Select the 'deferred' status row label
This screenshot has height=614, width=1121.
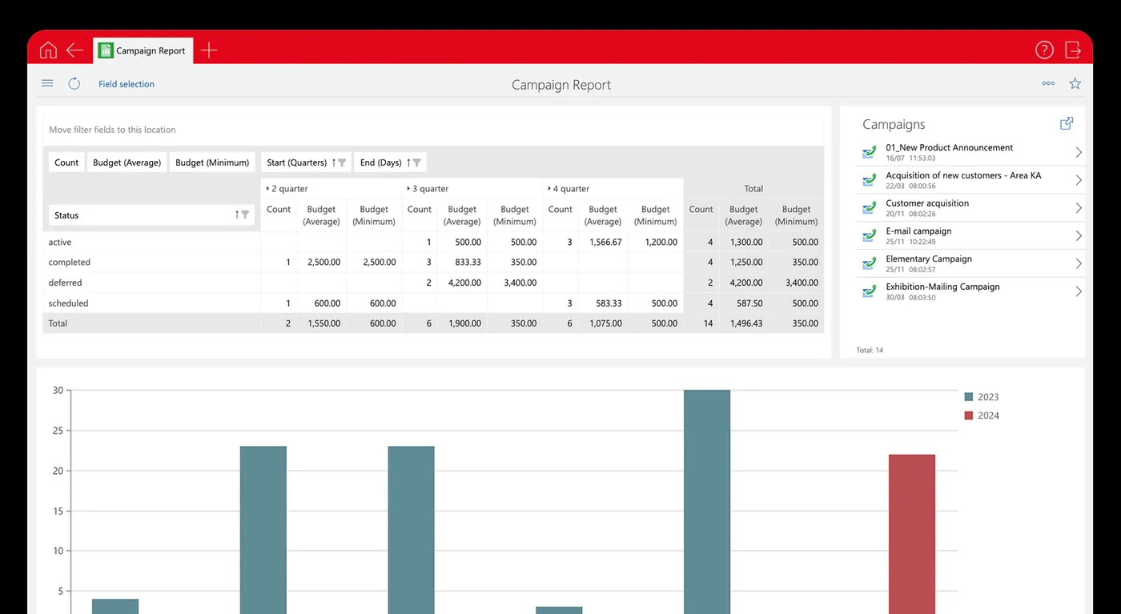coord(66,283)
